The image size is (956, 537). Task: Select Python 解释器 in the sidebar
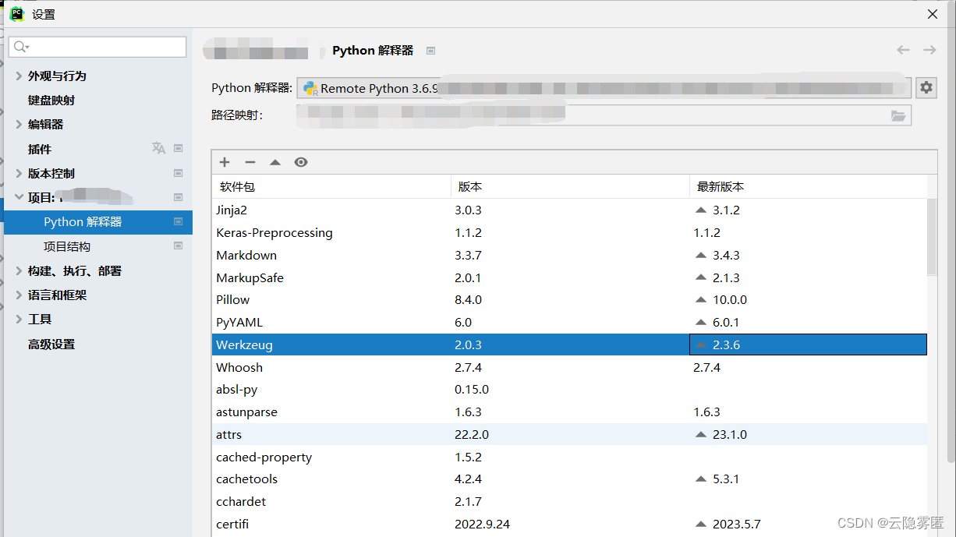tap(98, 222)
